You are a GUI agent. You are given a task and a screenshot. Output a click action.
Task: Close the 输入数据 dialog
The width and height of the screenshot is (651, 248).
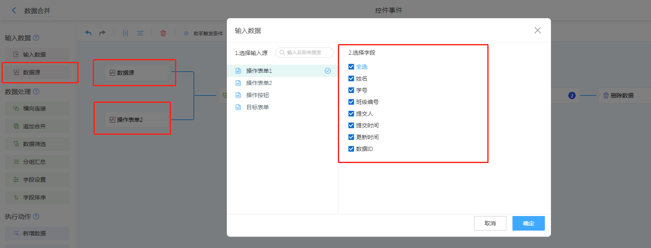(x=538, y=30)
